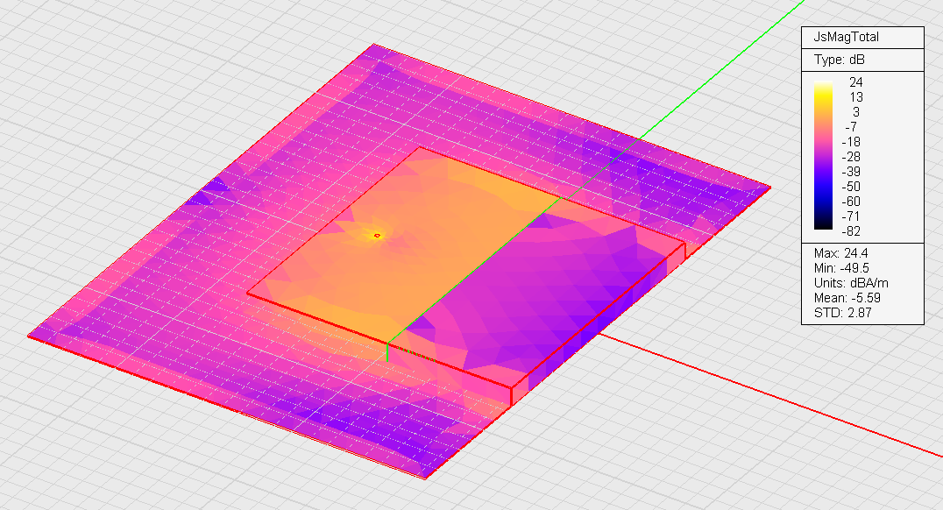
Task: Click the JsMagTotal legend title
Action: (846, 38)
